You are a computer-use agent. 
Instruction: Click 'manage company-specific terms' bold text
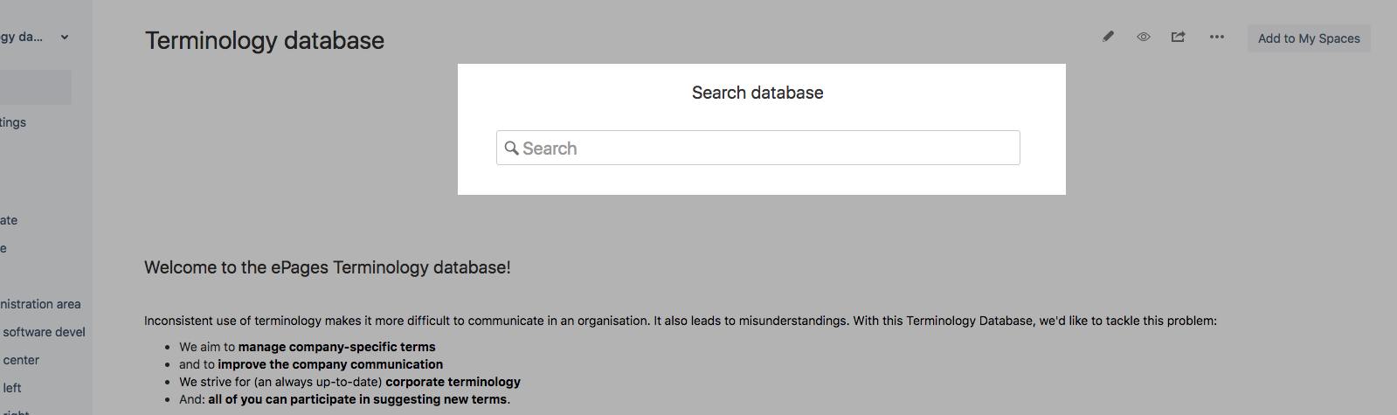[x=336, y=347]
